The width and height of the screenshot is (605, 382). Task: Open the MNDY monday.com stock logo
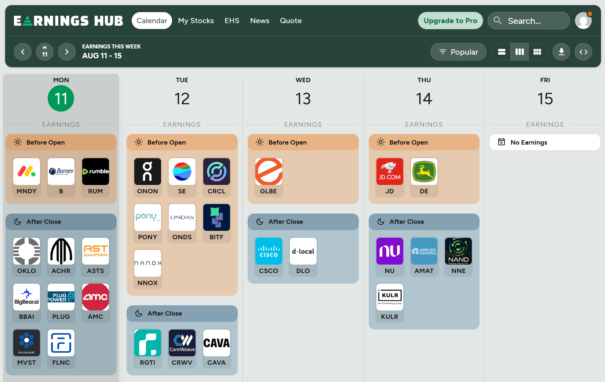(x=26, y=171)
